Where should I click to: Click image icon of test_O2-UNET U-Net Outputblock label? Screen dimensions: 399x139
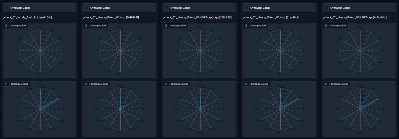point(326,84)
